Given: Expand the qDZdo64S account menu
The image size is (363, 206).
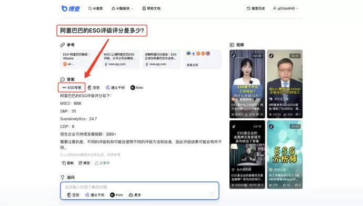Looking at the screenshot, I should [x=286, y=8].
